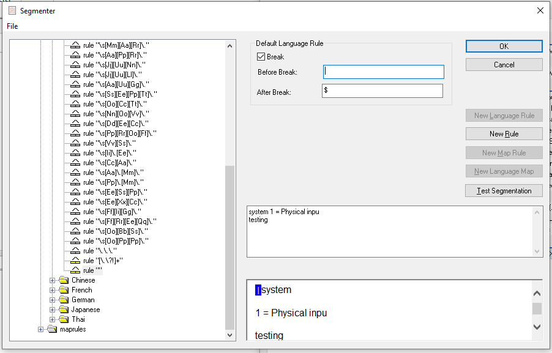This screenshot has width=552, height=353.
Task: Click the Test Segmentation button
Action: pos(504,191)
